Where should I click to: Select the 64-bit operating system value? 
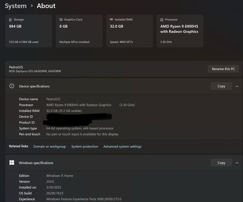click(80, 128)
